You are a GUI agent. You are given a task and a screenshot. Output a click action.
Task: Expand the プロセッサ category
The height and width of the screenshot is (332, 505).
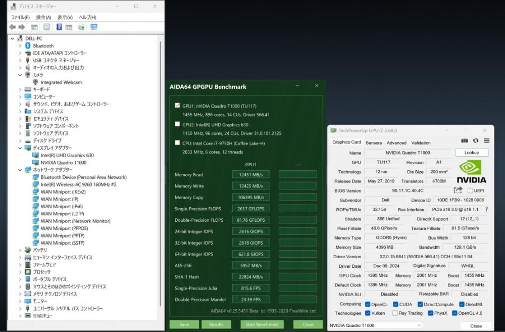click(20, 272)
